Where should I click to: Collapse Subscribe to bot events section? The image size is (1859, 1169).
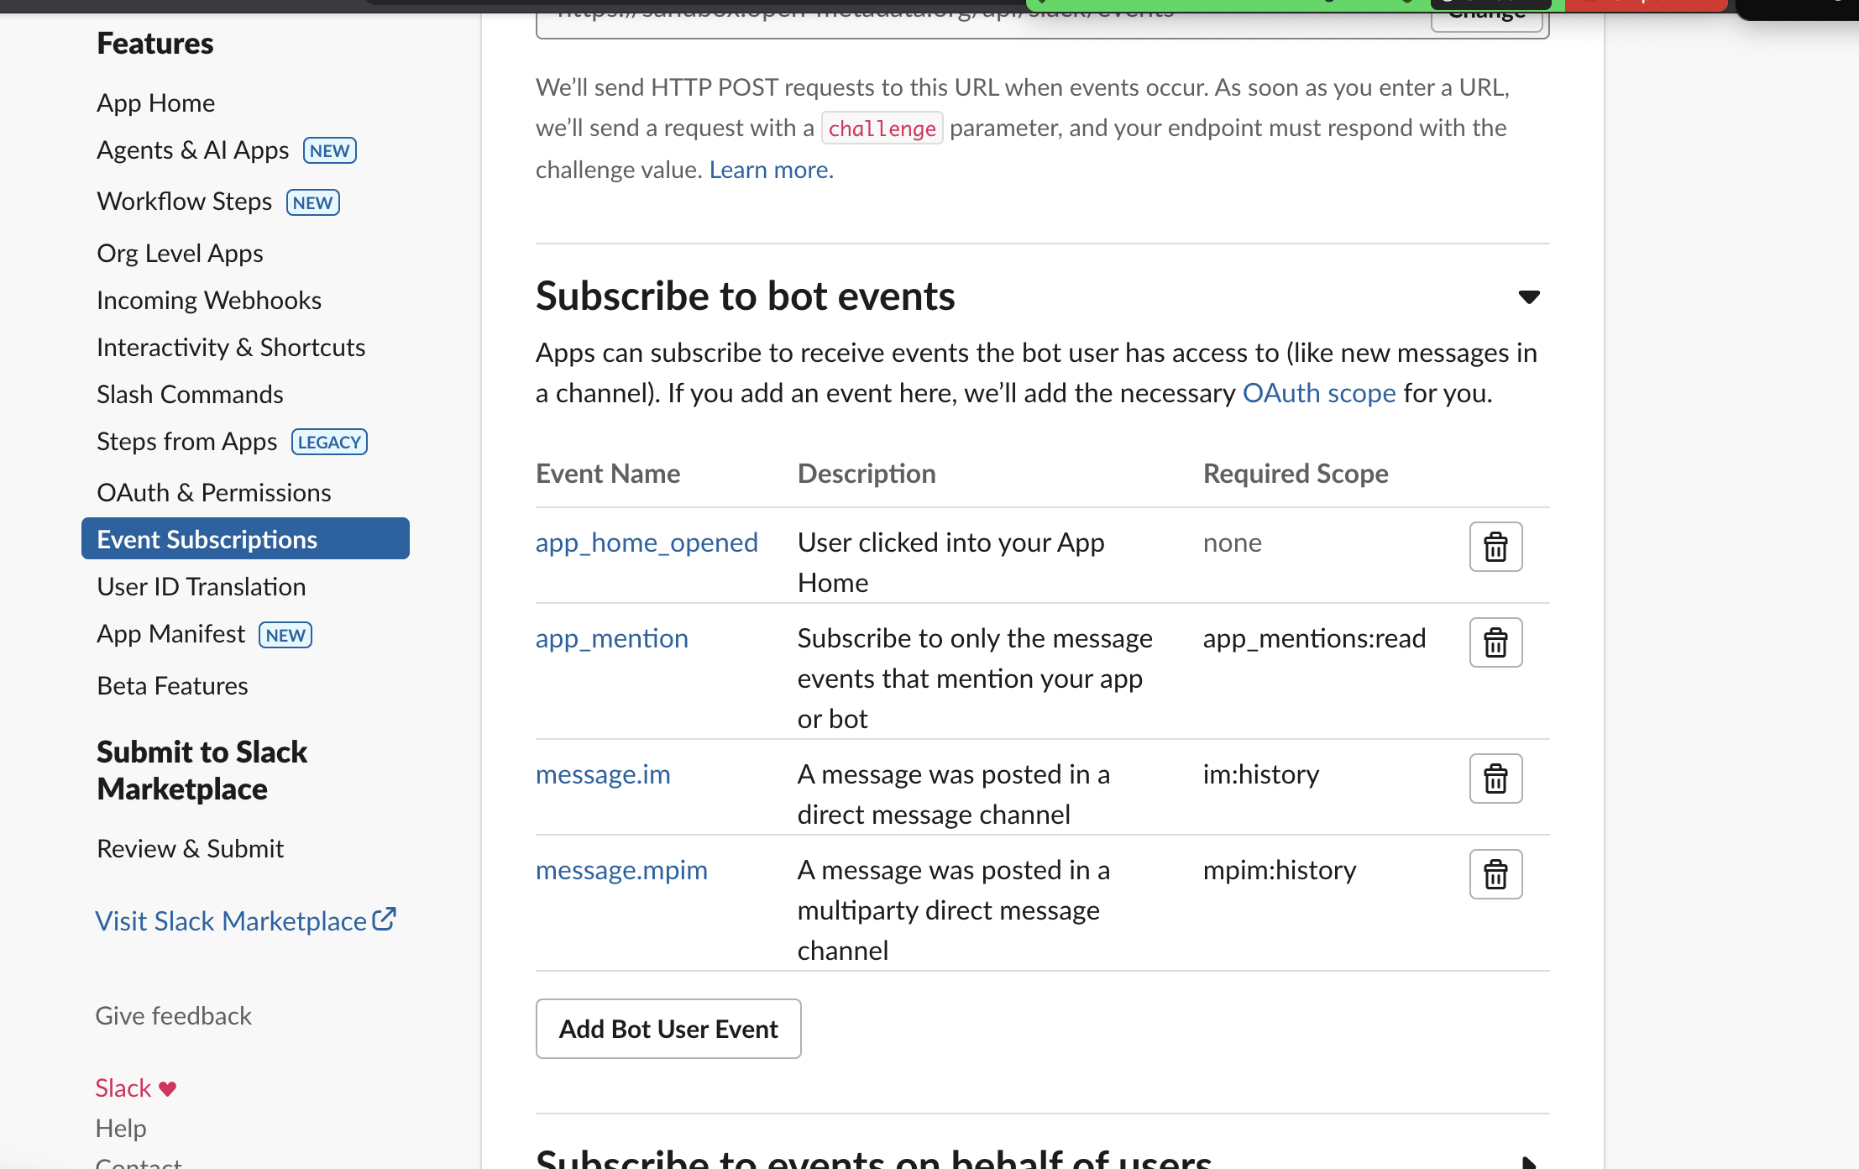click(x=1529, y=296)
